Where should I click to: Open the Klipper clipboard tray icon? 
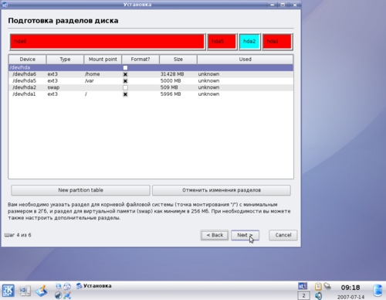[x=318, y=286]
